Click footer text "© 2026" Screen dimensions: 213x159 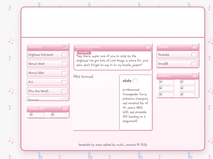(142, 144)
